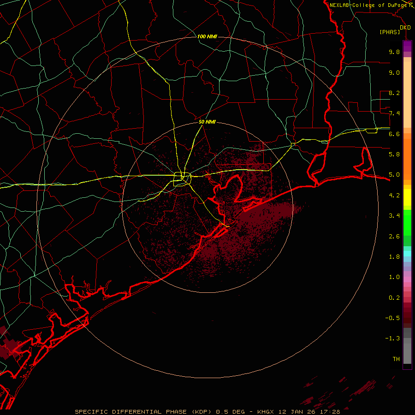Click the -0.5 scale value

(392, 318)
